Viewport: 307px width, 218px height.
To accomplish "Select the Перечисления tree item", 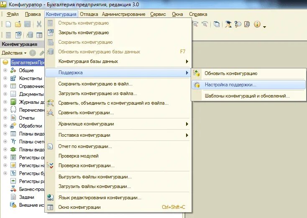I will 32,110.
